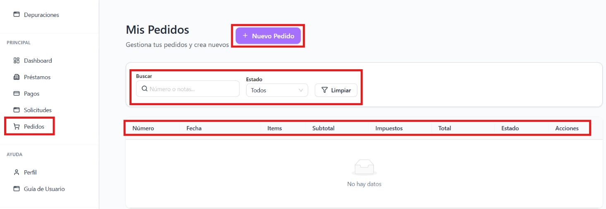
Task: Click the Pedidos shopping cart icon
Action: coord(17,127)
